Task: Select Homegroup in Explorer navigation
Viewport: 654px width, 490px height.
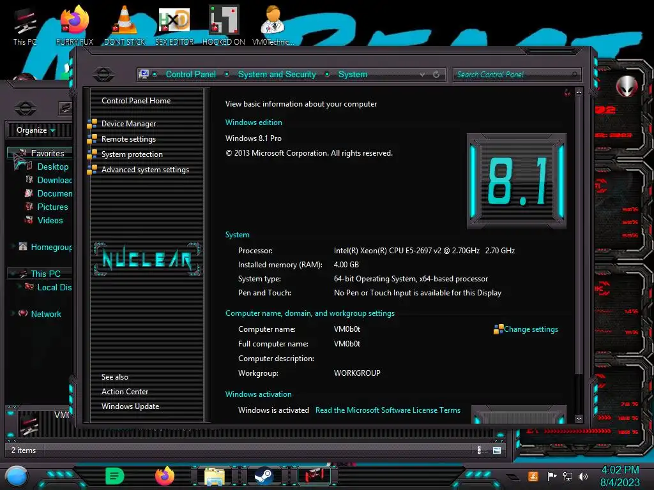Action: (x=51, y=247)
